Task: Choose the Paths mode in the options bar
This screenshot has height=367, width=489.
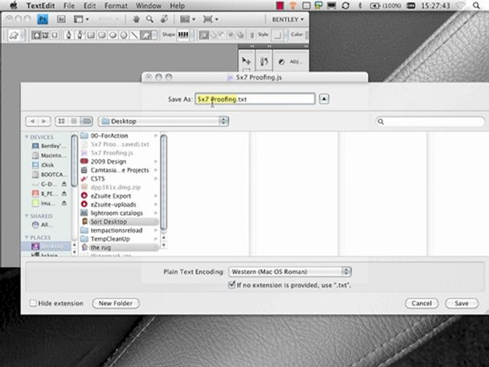Action: (45, 35)
